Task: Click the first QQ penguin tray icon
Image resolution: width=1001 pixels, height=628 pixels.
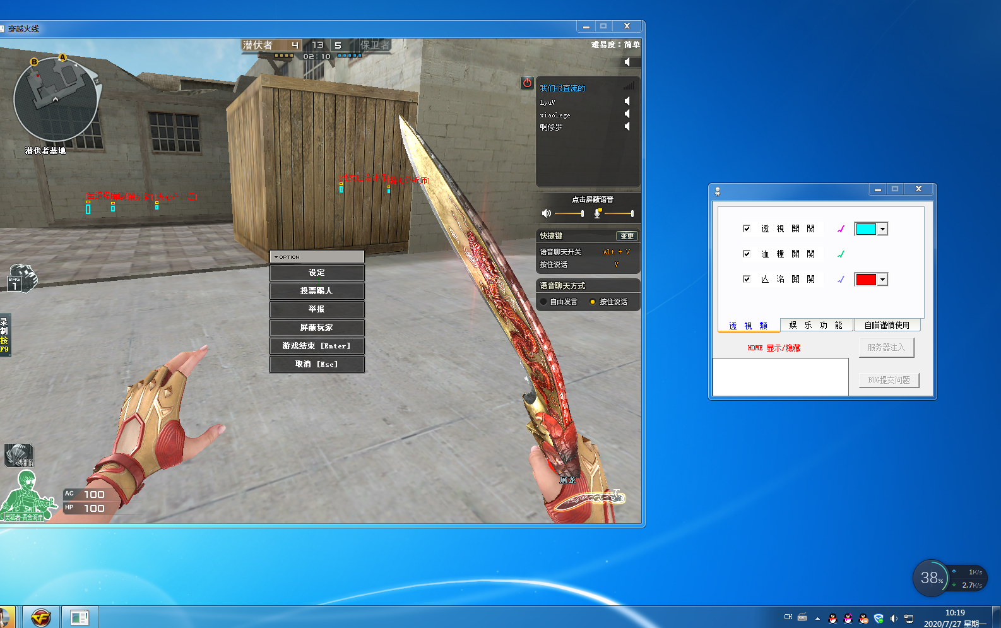Action: 832,619
